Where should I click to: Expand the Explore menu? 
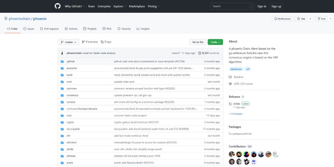[120, 6]
